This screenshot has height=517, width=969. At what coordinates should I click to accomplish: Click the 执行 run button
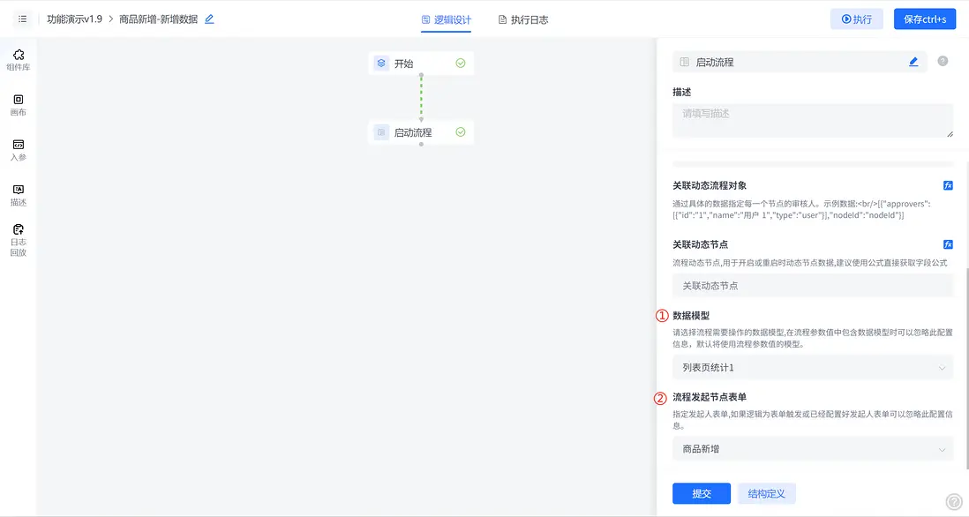tap(855, 18)
